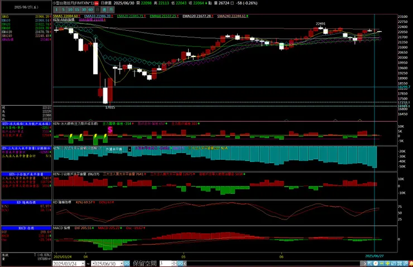
Task: Click the date label 2025/06/27(五) in the top left
Action: point(26,7)
